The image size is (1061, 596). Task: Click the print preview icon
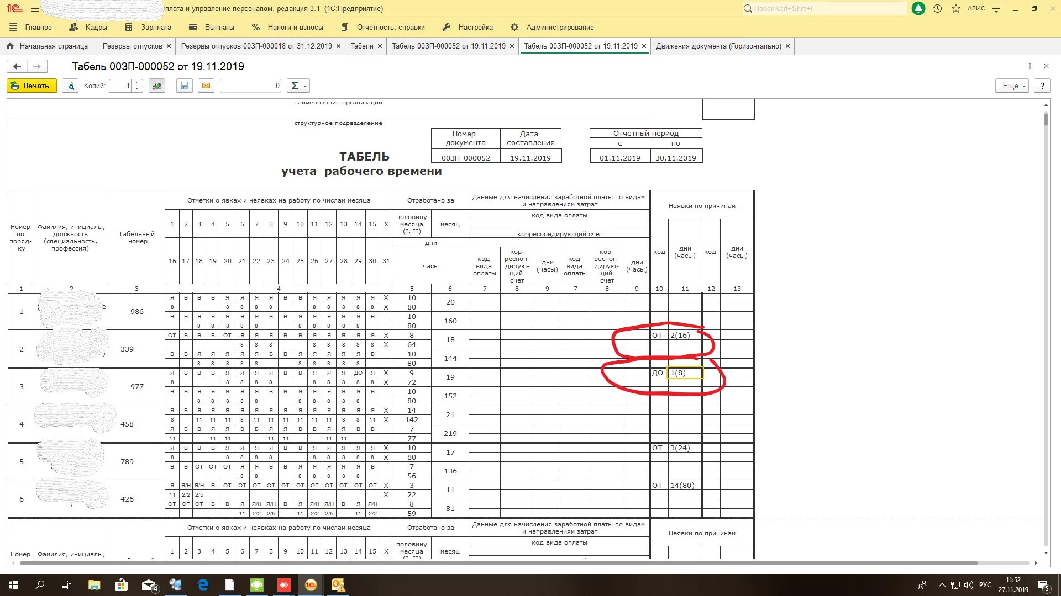(x=70, y=86)
